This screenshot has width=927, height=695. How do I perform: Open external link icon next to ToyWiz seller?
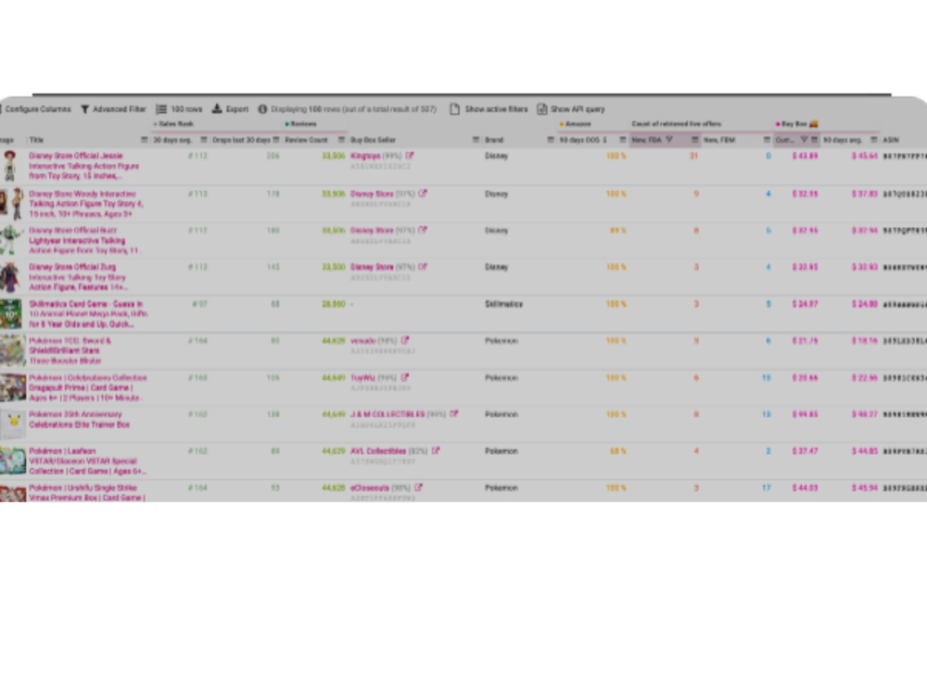pyautogui.click(x=405, y=378)
